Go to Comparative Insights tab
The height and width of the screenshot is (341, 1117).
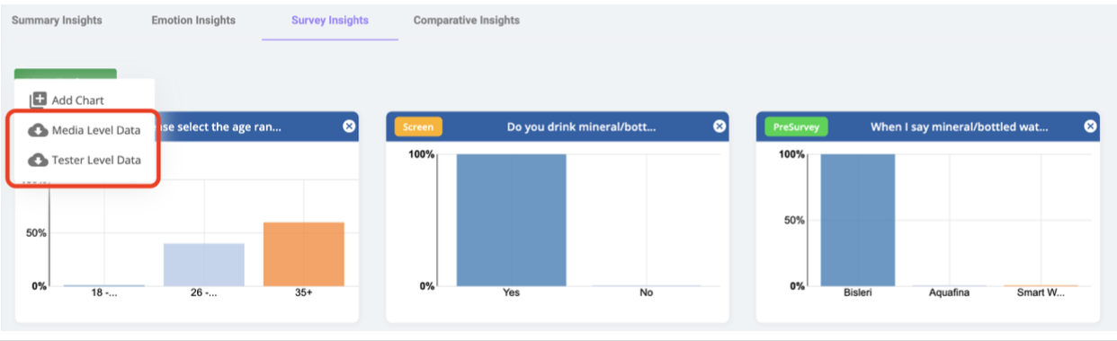467,21
